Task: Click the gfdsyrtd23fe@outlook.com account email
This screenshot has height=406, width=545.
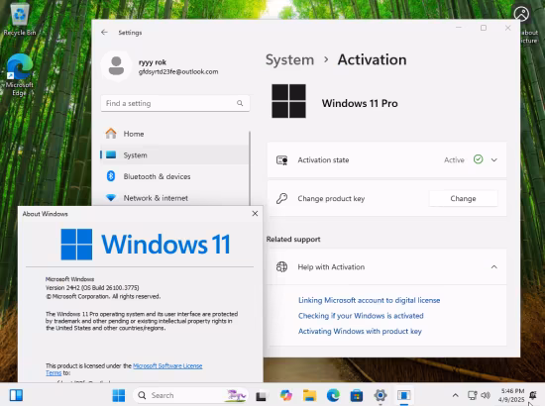Action: [178, 72]
